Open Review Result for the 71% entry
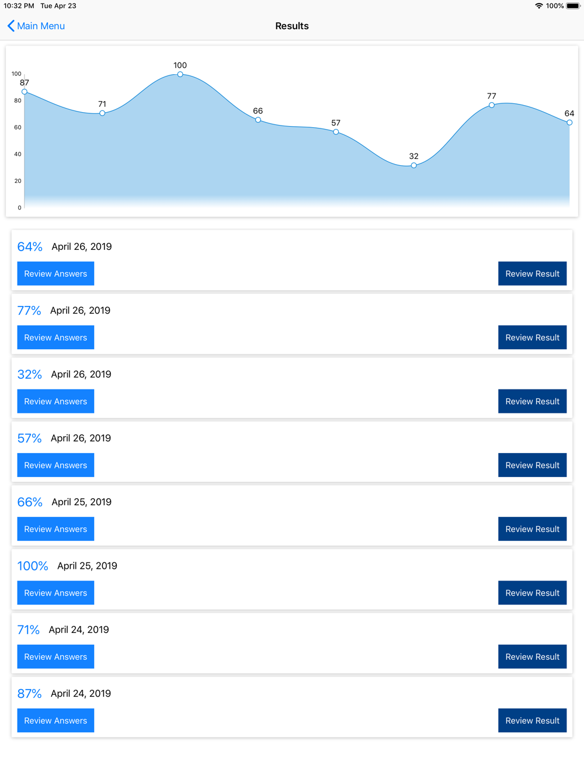 pyautogui.click(x=532, y=657)
